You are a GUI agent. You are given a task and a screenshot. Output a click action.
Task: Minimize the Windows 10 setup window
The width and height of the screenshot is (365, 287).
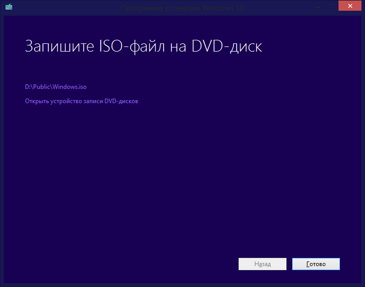pos(318,7)
